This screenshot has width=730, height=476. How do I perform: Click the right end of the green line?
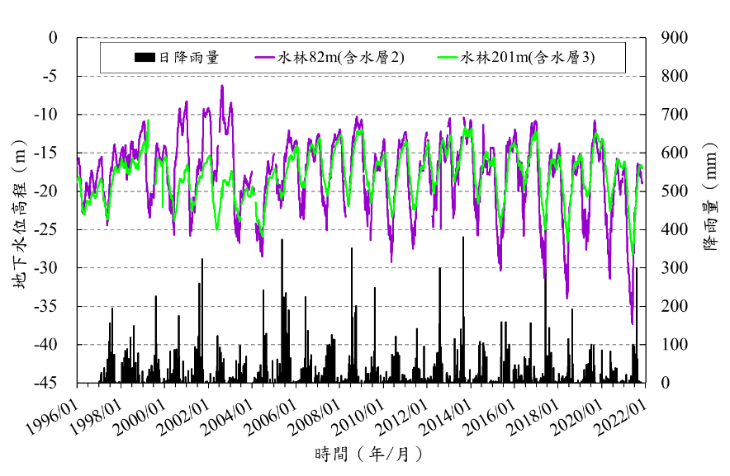click(x=642, y=168)
